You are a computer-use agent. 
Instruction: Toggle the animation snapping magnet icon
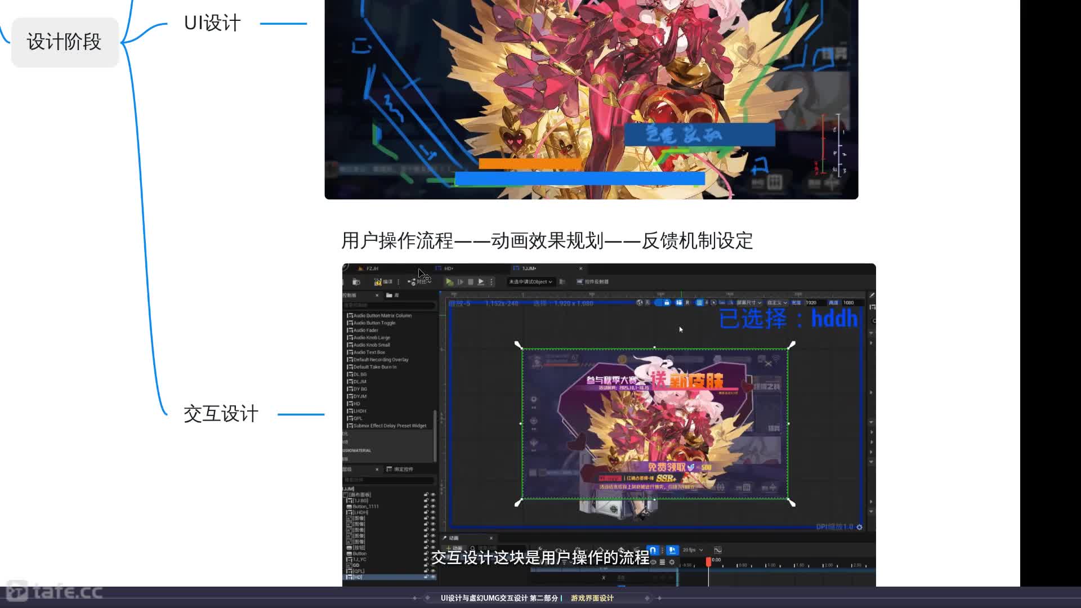(653, 550)
